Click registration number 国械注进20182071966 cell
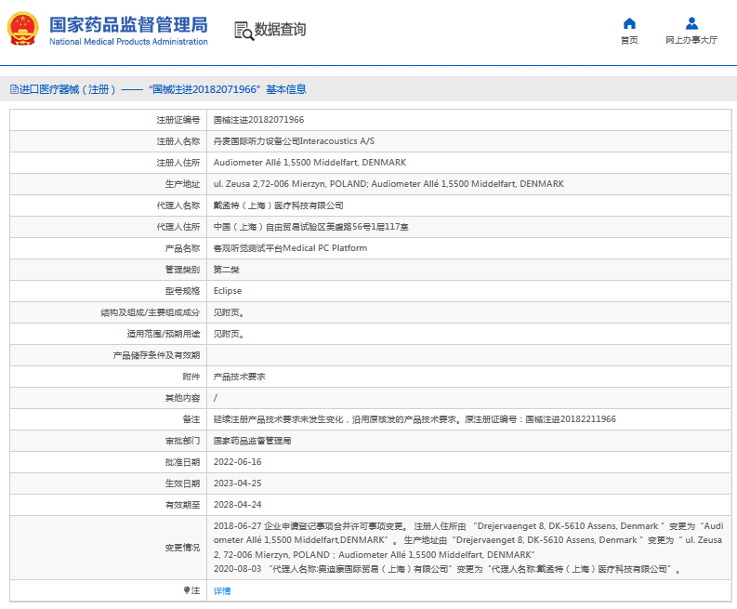The height and width of the screenshot is (609, 737). 258,120
